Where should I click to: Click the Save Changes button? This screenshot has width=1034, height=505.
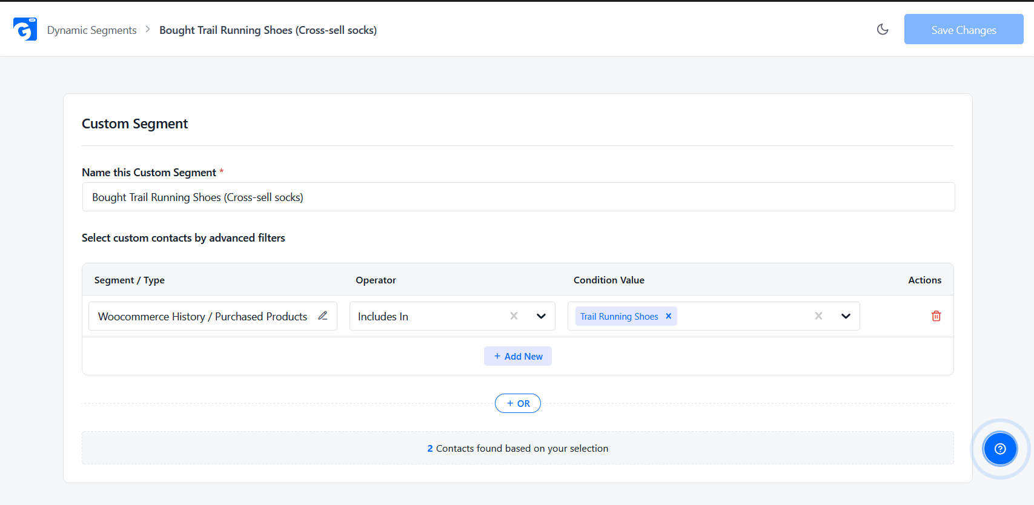click(x=964, y=29)
